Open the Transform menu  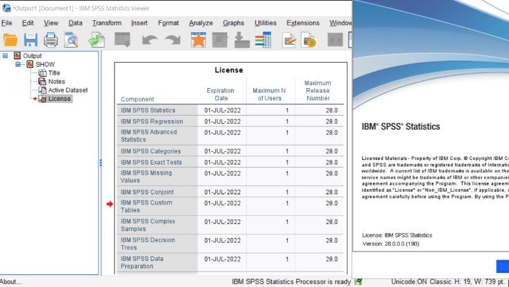click(x=107, y=23)
